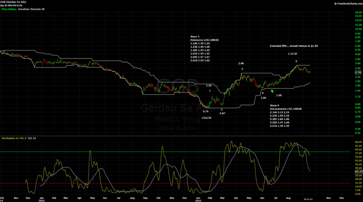Select the 09:42:02 time marker on axis

pos(308,199)
